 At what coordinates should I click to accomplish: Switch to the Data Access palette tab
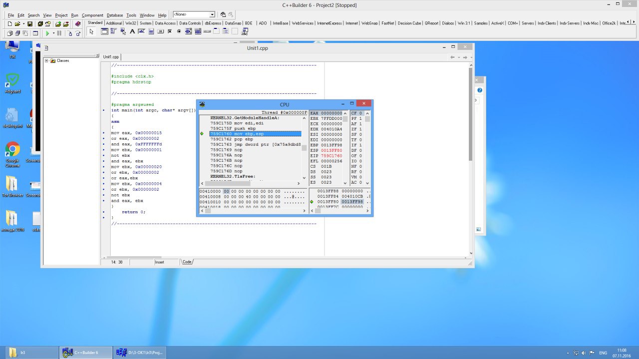pos(165,23)
